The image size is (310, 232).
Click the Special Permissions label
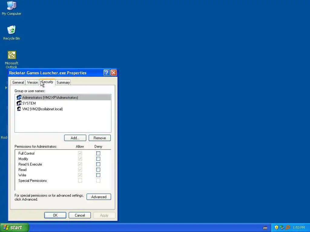[33, 181]
